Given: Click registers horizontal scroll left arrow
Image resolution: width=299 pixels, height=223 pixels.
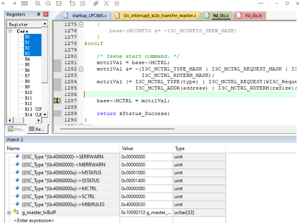Looking at the screenshot, I should click(10, 120).
